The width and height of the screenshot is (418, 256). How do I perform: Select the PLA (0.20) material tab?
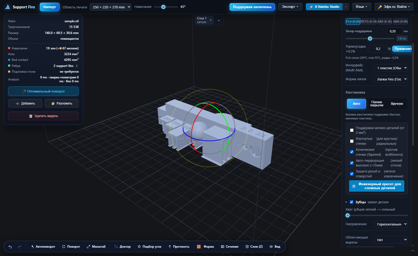point(353,21)
